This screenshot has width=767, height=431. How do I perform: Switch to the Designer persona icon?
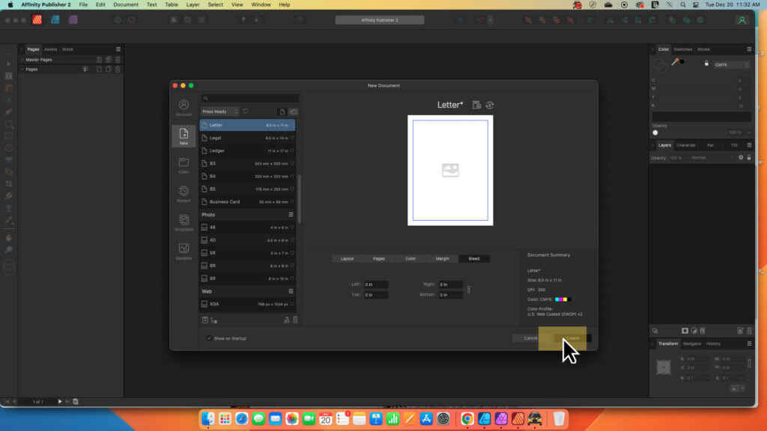tap(55, 20)
